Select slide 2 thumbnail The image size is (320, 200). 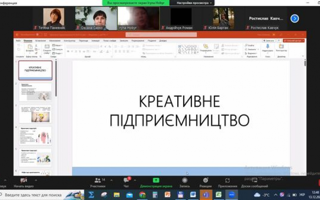tap(35, 92)
